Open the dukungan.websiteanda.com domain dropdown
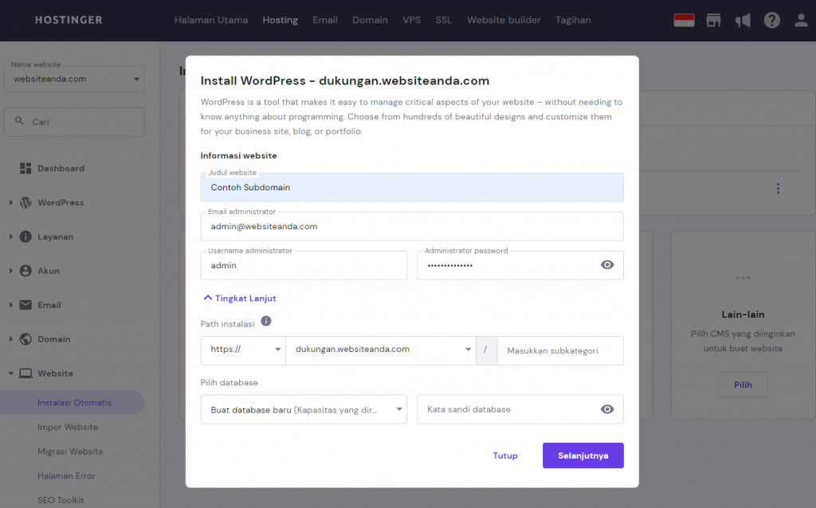 coord(381,350)
